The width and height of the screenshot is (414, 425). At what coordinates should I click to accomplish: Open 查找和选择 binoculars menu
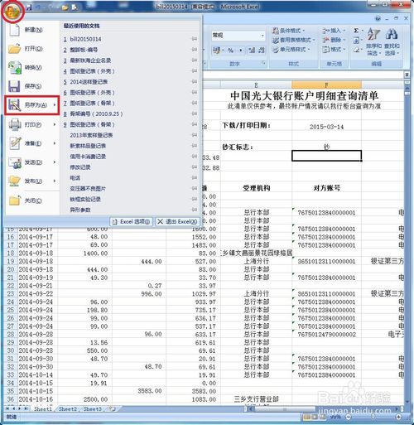click(x=392, y=41)
